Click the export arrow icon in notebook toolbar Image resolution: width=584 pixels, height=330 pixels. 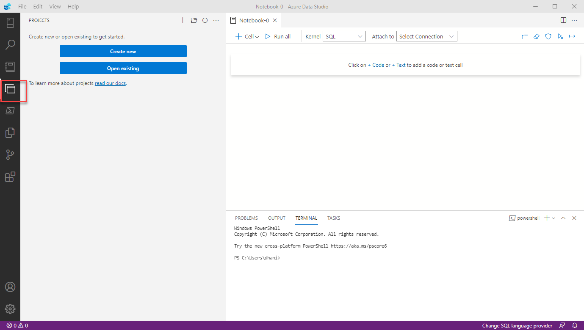coord(572,36)
